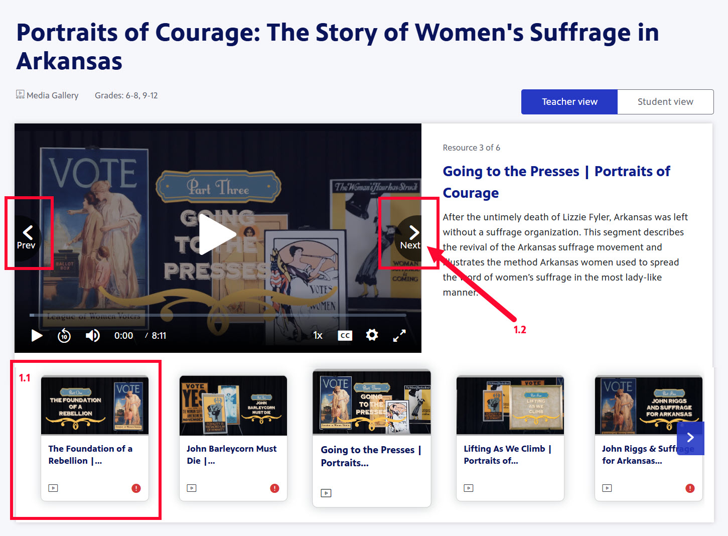Switch to Student view
Viewport: 728px width, 536px height.
tap(665, 102)
